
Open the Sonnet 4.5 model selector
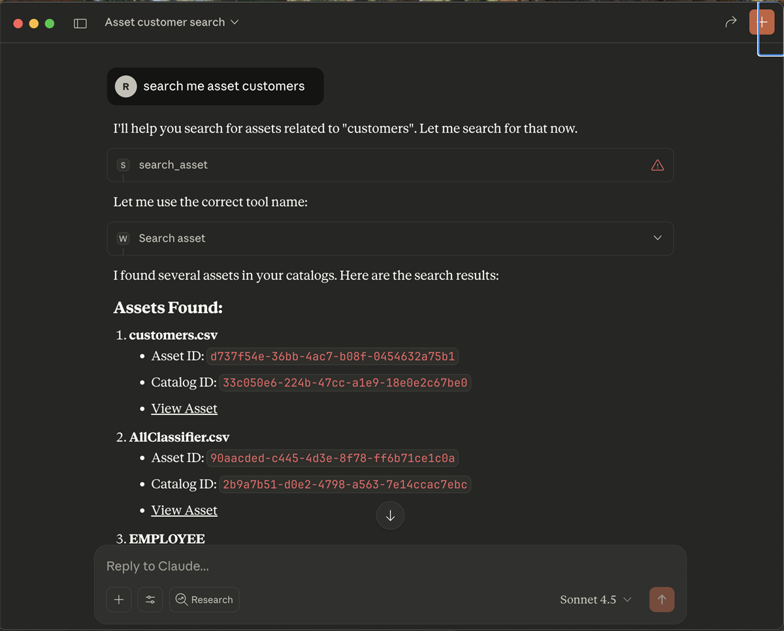coord(595,600)
